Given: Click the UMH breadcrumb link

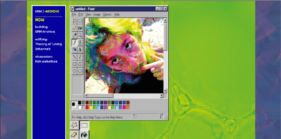Looking at the screenshot, I should click(38, 11).
